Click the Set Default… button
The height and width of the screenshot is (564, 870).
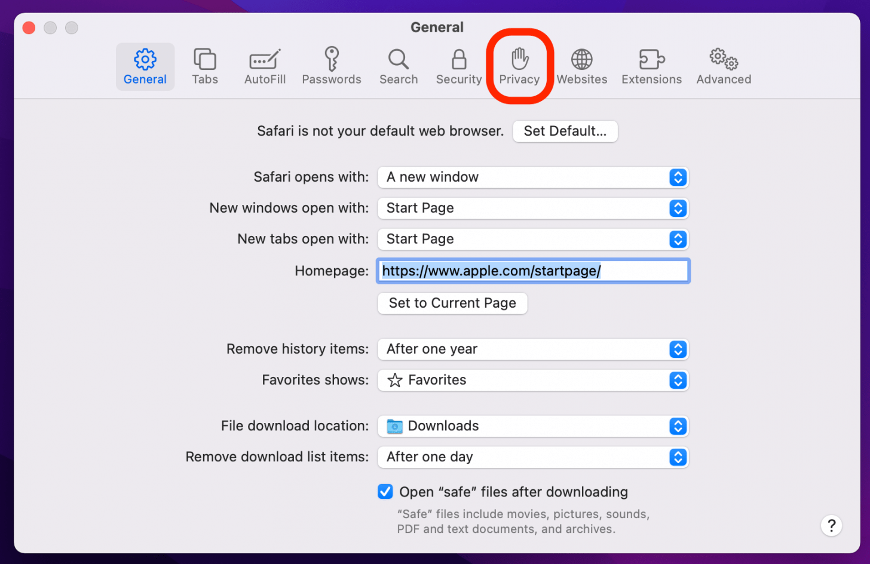click(565, 131)
